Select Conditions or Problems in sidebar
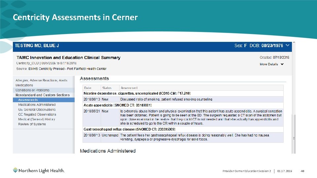 [32, 90]
